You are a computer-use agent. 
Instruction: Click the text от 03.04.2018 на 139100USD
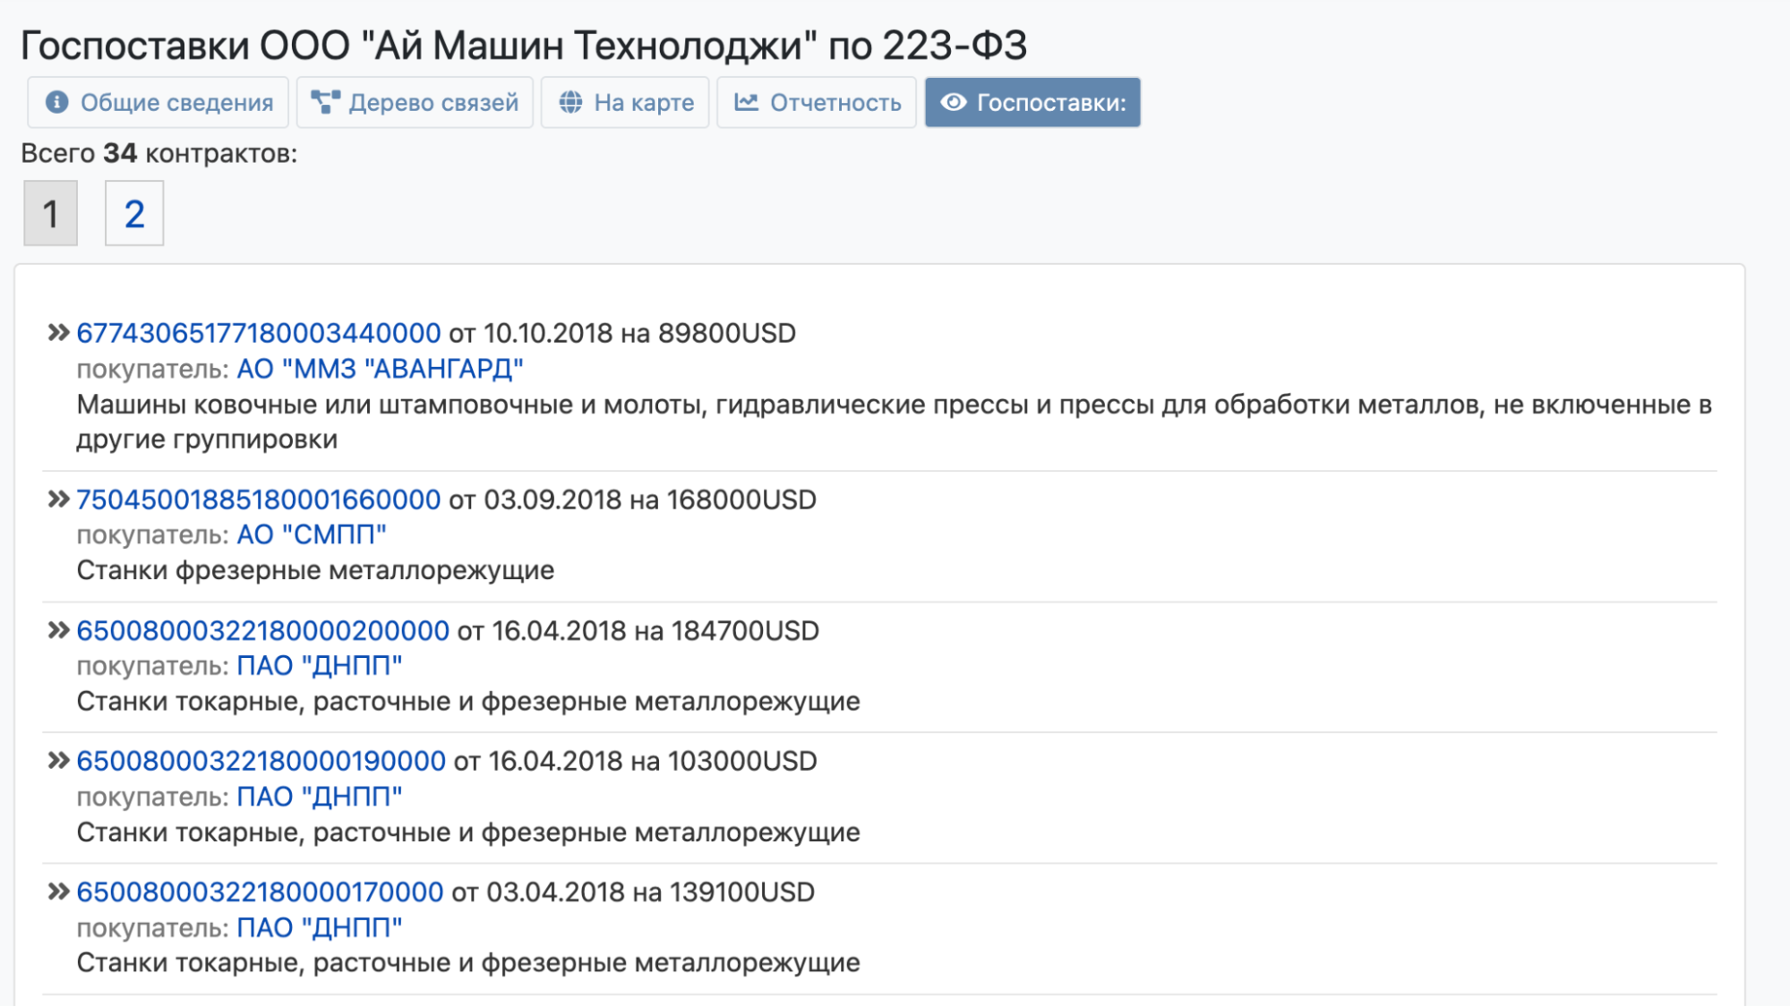tap(634, 892)
